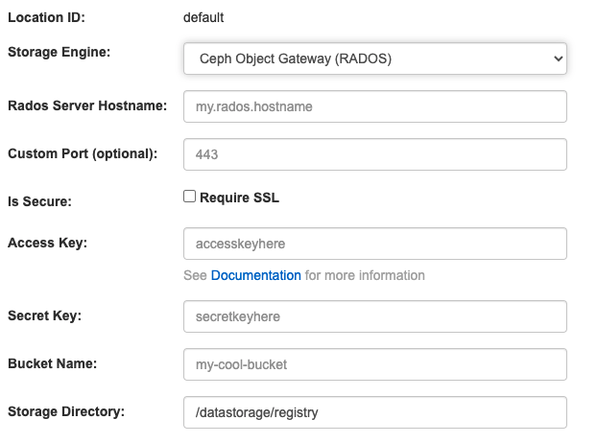Click the 'Storage Engine:' label
The image size is (597, 443).
(x=59, y=51)
